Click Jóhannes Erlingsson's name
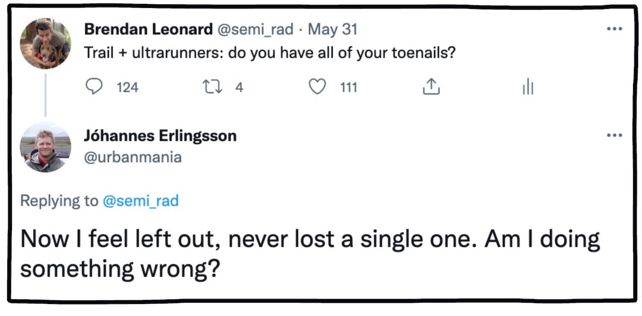 (160, 136)
